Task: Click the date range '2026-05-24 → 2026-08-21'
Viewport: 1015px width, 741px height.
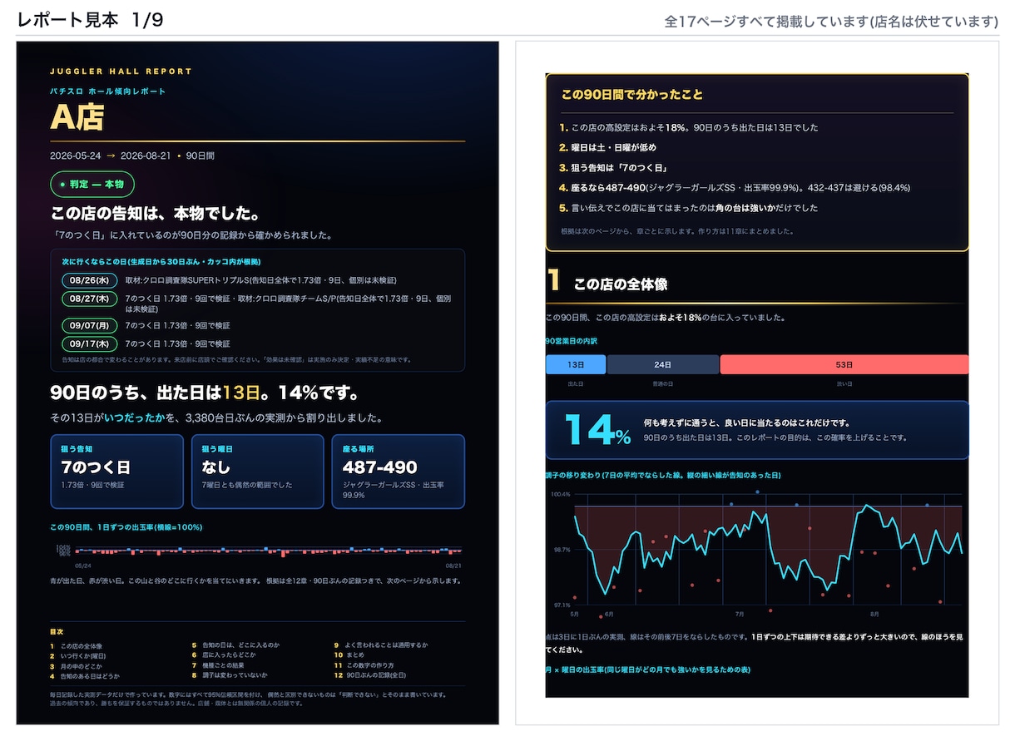Action: point(110,156)
